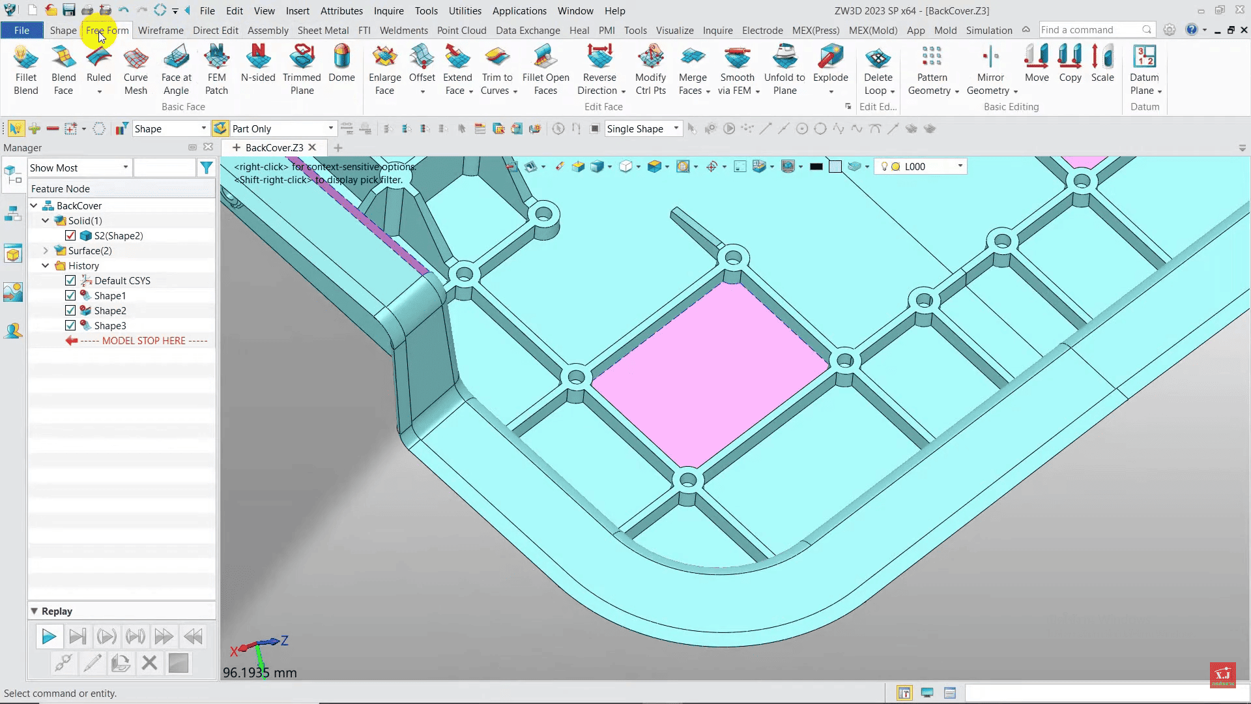Open the L000 layer dropdown
This screenshot has height=704, width=1251.
[x=960, y=166]
